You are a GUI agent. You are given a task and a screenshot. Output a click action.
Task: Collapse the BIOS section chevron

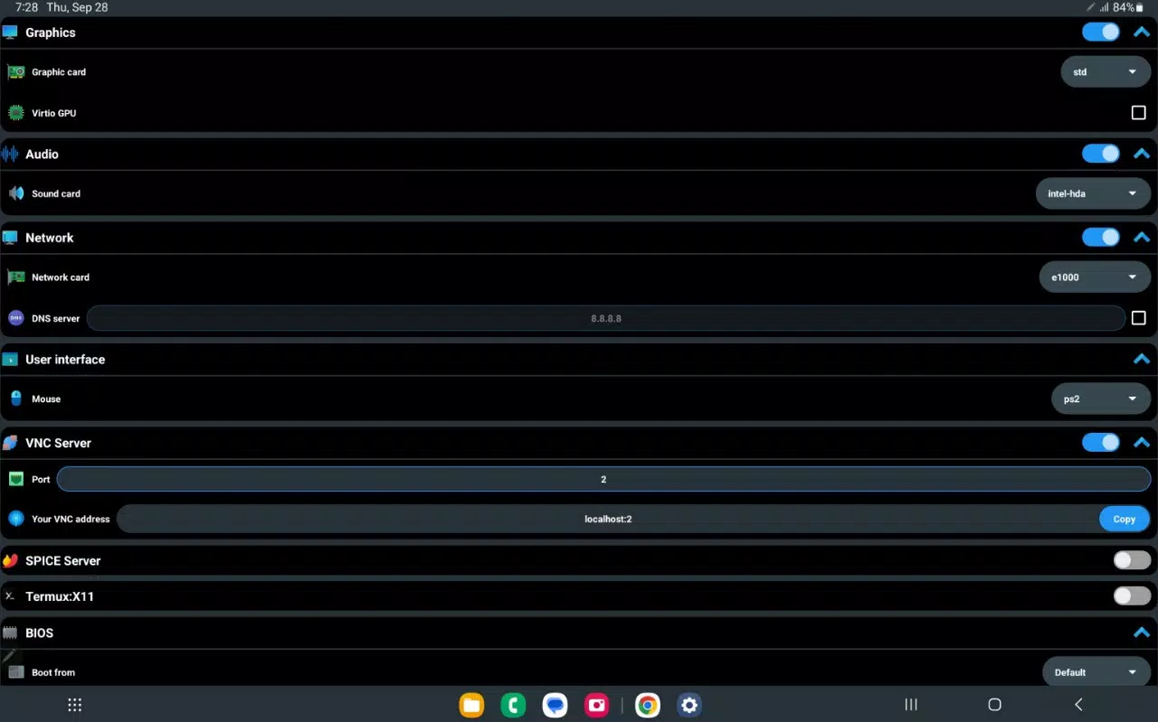1142,633
